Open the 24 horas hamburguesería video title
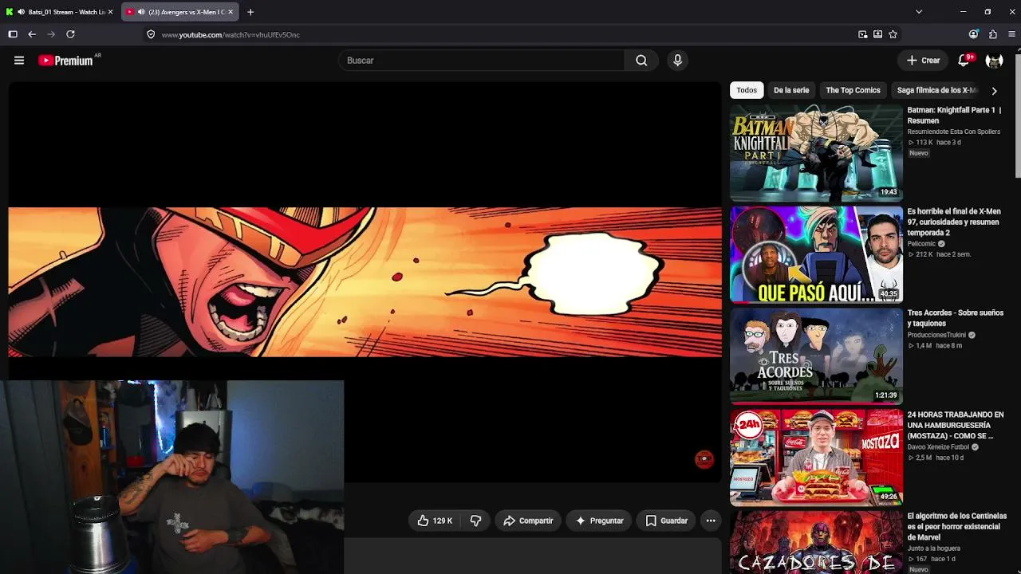Screen dimensions: 1021x574 [956, 426]
